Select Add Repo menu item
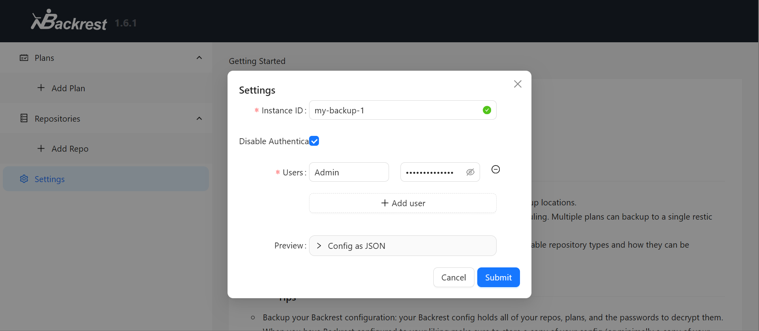 [x=70, y=149]
